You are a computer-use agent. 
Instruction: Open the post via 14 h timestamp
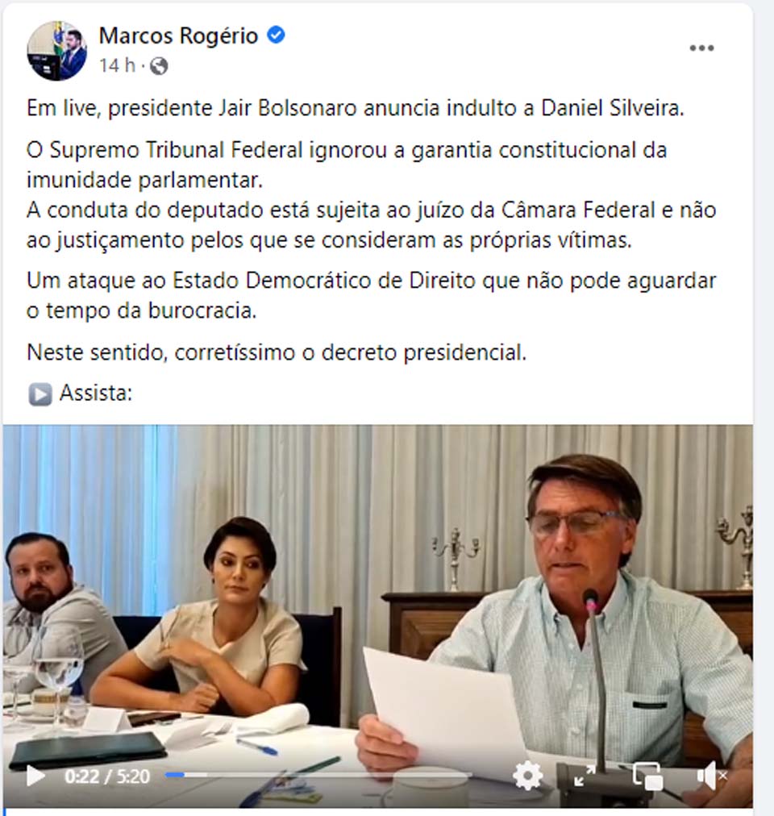pos(117,65)
